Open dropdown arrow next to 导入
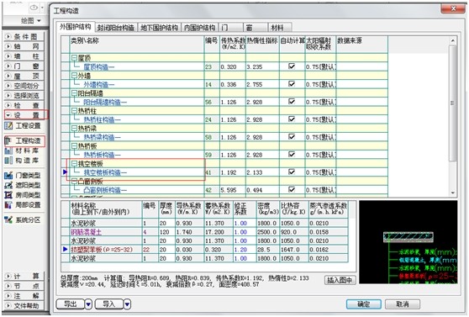Image resolution: width=469 pixels, height=317 pixels. tap(128, 304)
